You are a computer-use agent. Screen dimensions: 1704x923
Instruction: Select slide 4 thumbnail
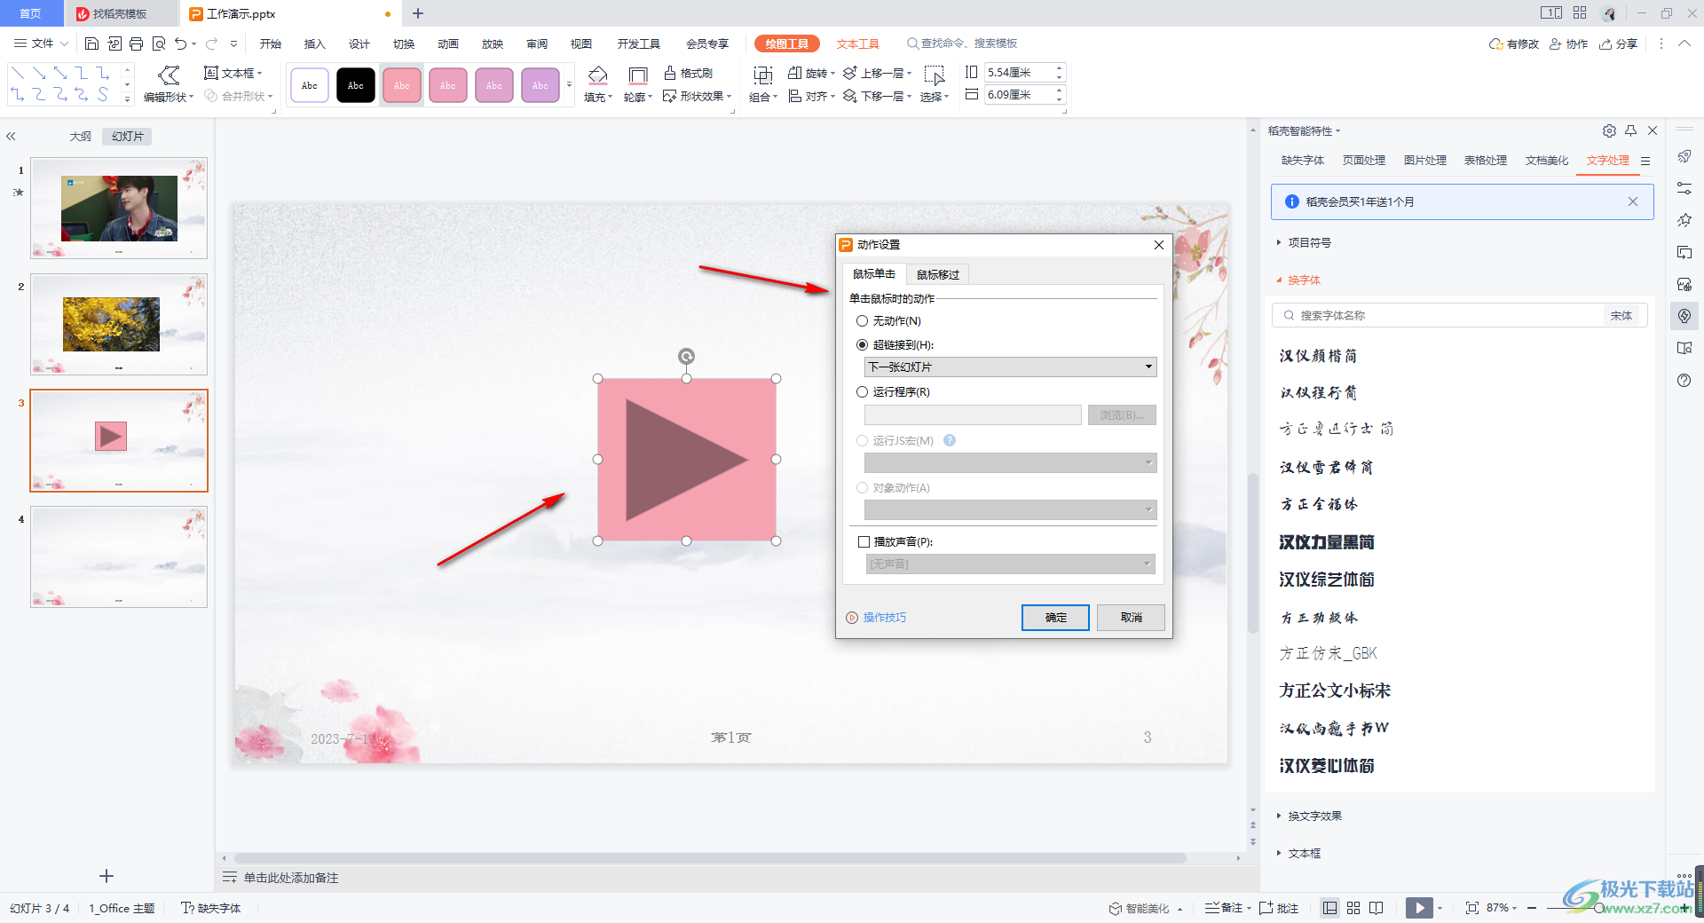tap(119, 556)
